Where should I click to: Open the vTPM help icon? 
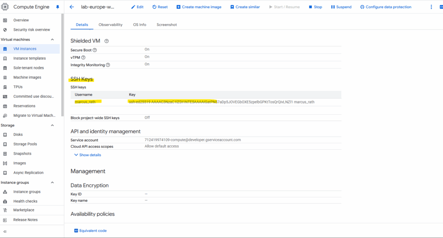(x=83, y=58)
